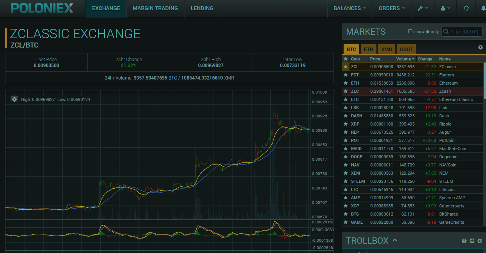Switch to the XMR markets tab
This screenshot has height=253, width=486.
click(x=387, y=49)
